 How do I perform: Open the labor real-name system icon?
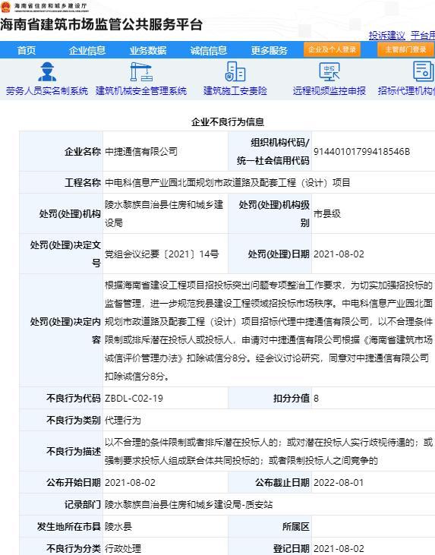point(47,72)
